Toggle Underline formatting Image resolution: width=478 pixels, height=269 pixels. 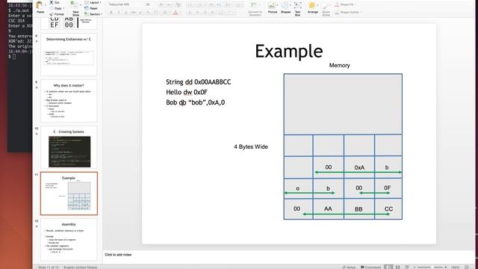(126, 13)
